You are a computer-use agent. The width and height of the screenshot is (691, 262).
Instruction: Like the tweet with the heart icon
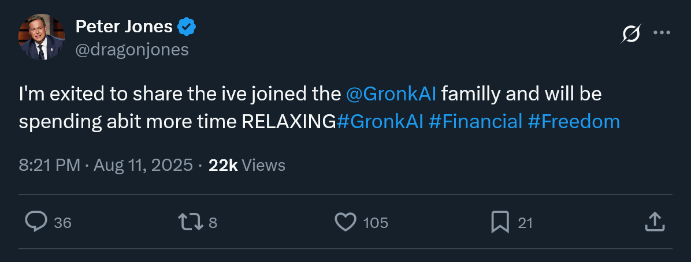345,222
